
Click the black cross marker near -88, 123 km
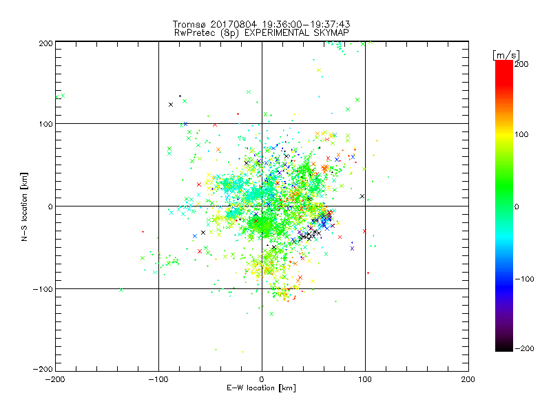coord(171,105)
